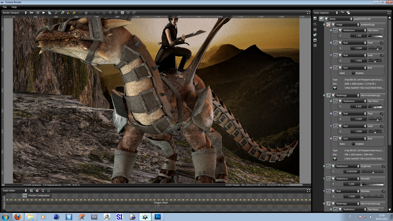This screenshot has height=221, width=393.
Task: Launch Photoshop from the Windows taskbar
Action: [x=158, y=217]
